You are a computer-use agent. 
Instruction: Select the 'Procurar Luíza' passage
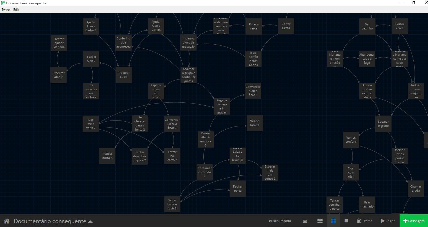click(124, 75)
